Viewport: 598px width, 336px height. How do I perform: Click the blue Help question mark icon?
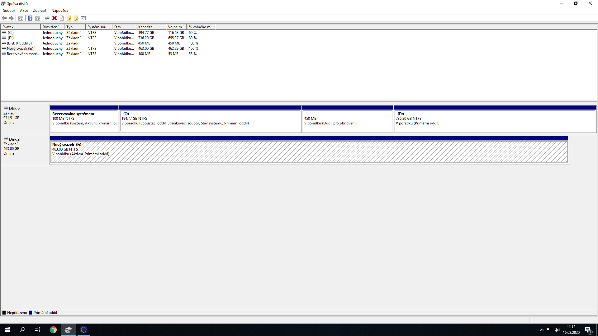(x=30, y=18)
